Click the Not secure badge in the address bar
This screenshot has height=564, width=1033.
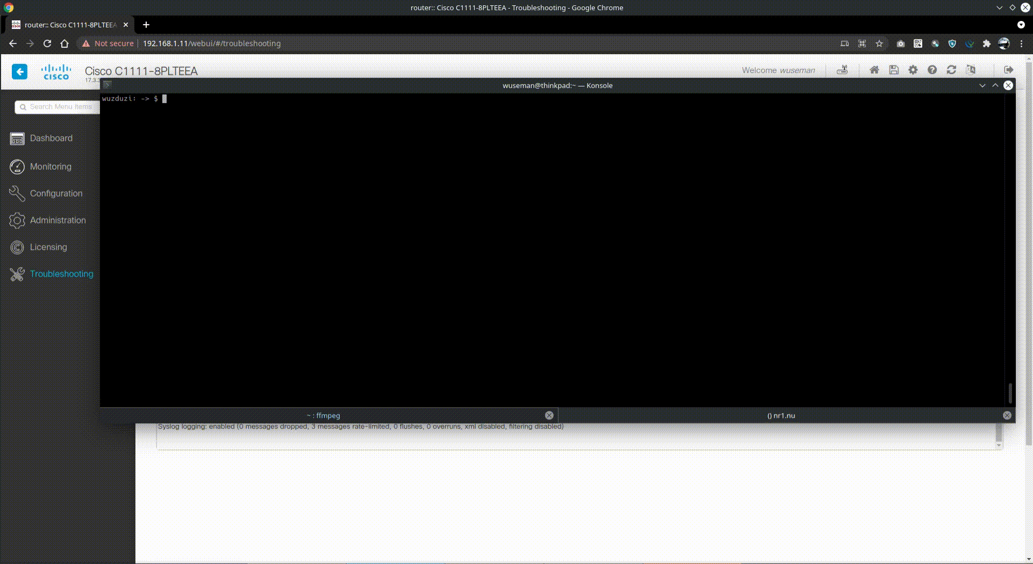[x=107, y=44]
